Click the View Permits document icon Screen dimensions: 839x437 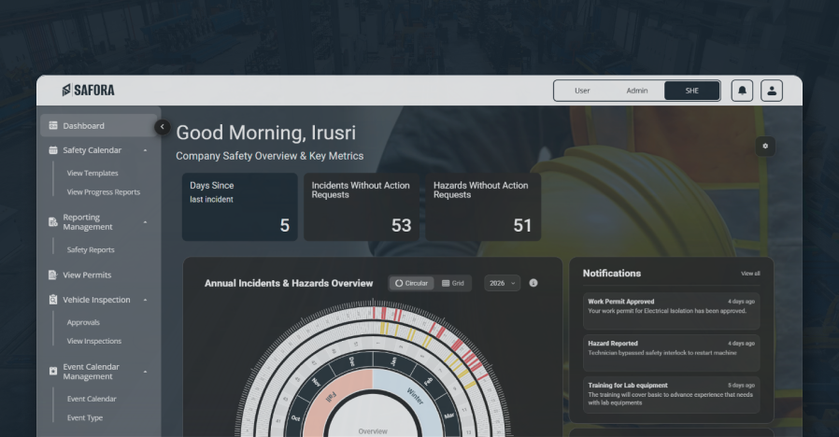coord(53,275)
